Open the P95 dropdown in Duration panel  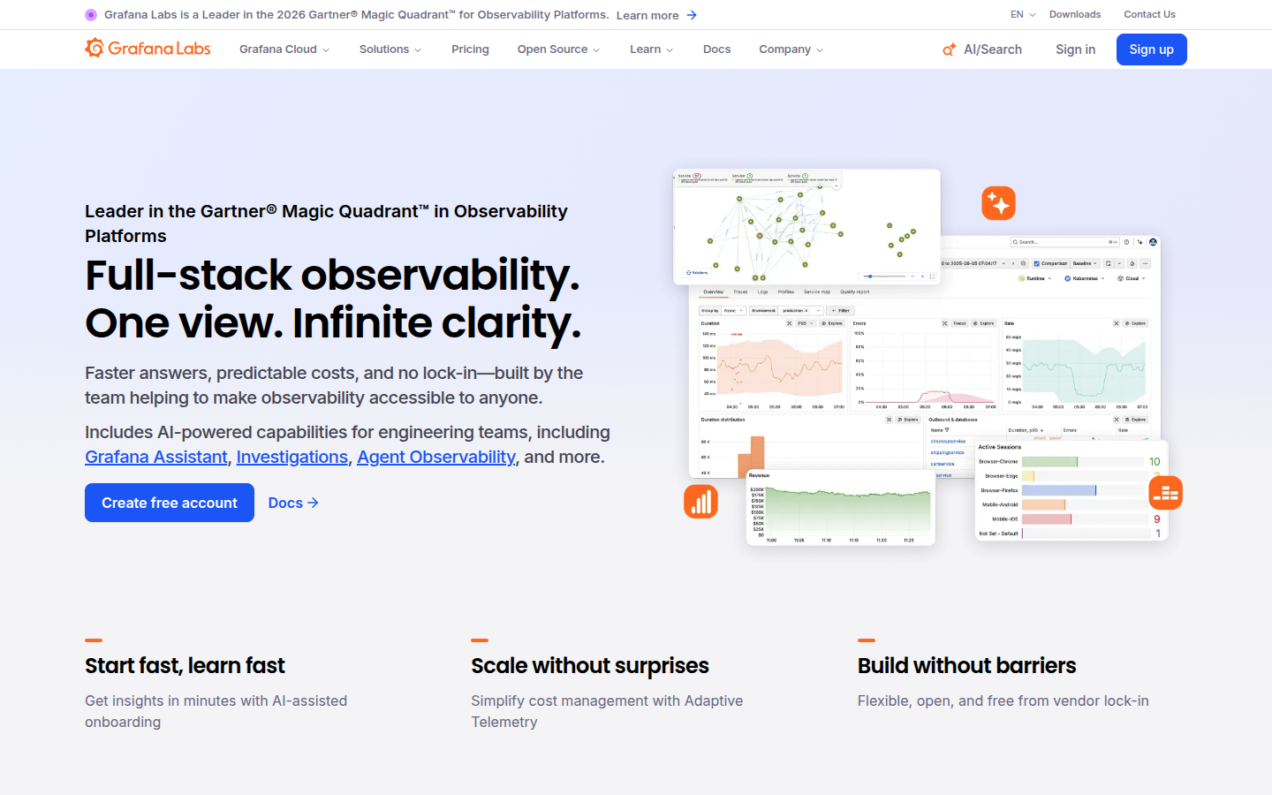[x=806, y=323]
